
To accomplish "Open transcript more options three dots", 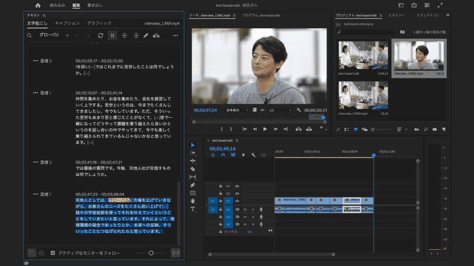I will [175, 36].
